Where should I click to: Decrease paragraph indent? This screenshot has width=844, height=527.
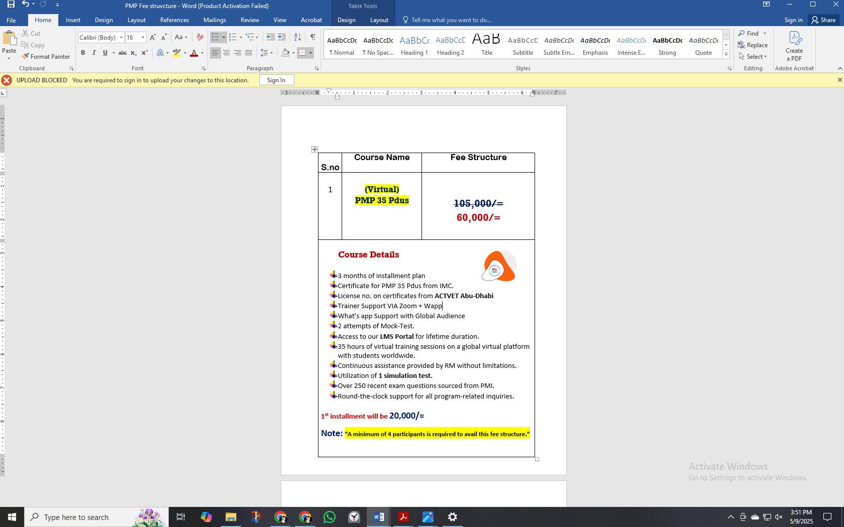[x=270, y=37]
